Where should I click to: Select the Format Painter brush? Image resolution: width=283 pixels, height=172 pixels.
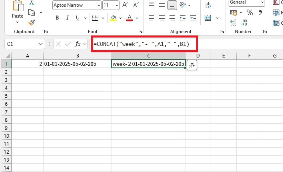(32, 22)
